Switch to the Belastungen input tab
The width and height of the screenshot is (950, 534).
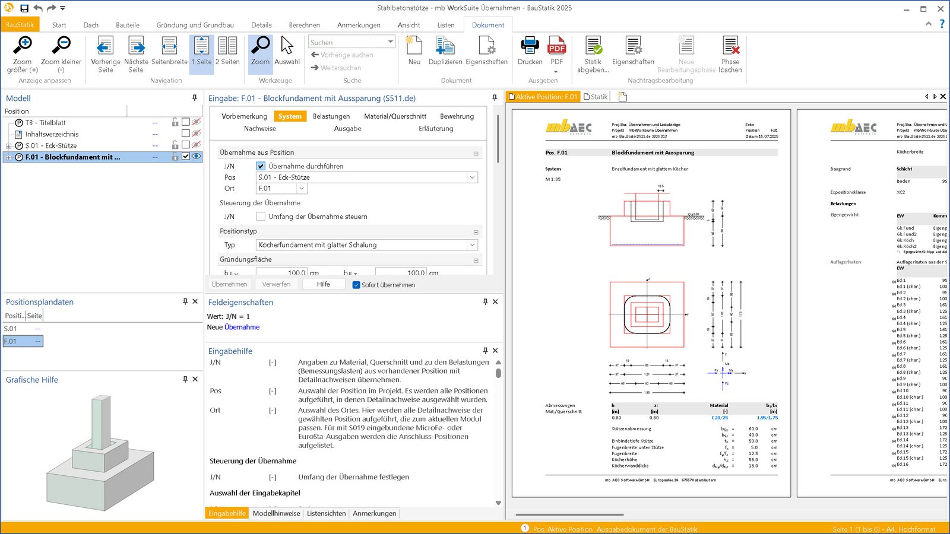tap(331, 116)
